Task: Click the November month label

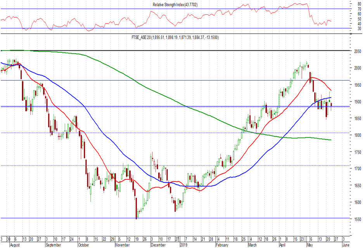Action: click(x=123, y=245)
